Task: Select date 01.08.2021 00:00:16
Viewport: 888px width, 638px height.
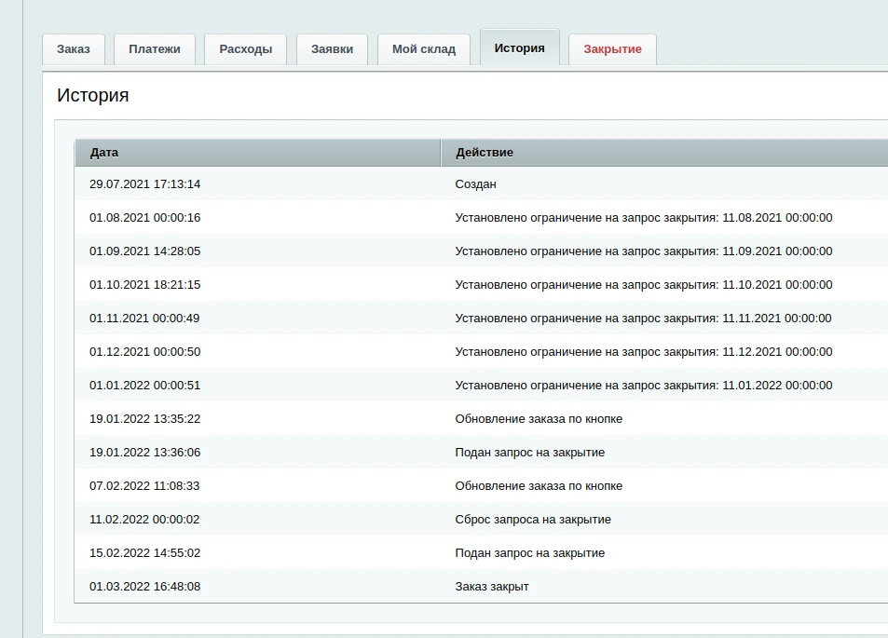Action: (x=145, y=217)
